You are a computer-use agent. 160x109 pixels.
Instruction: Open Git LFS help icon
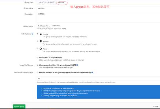(77, 65)
